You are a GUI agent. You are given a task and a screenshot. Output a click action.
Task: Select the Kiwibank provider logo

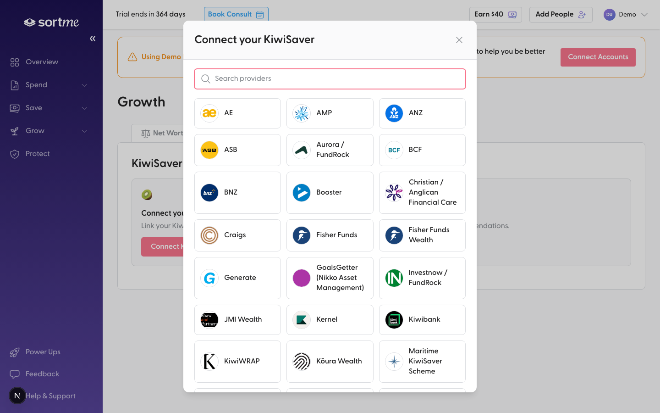(394, 320)
